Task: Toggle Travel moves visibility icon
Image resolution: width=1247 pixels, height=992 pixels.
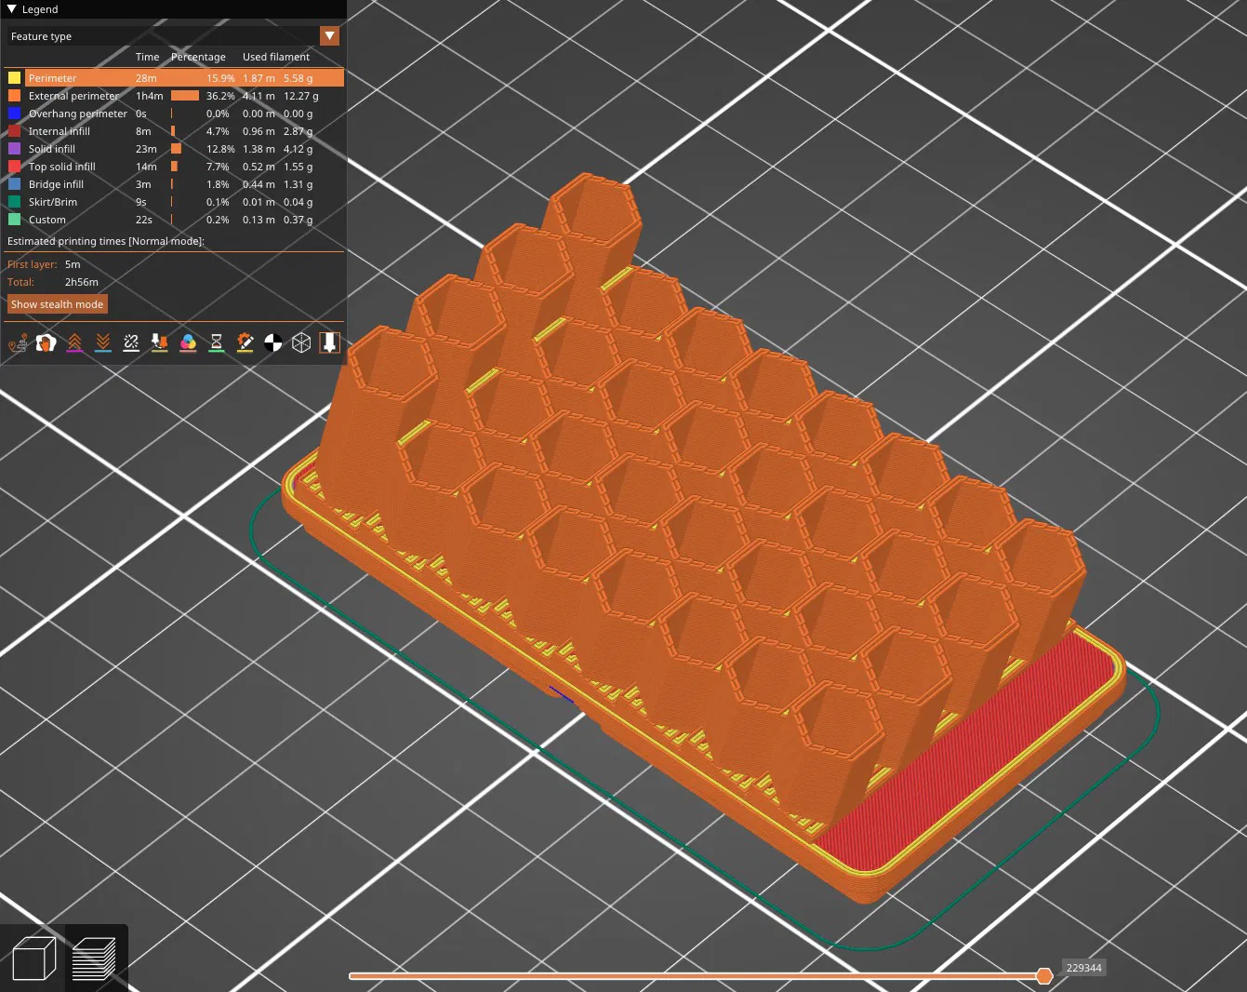Action: point(18,343)
